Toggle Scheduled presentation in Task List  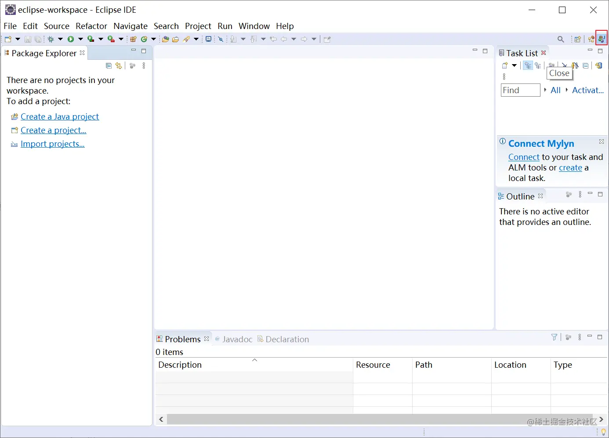pos(538,65)
